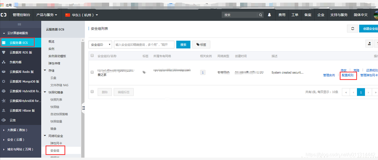The width and height of the screenshot is (378, 160).
Task: Click the 云效 sidebar icon
Action: tap(4, 120)
